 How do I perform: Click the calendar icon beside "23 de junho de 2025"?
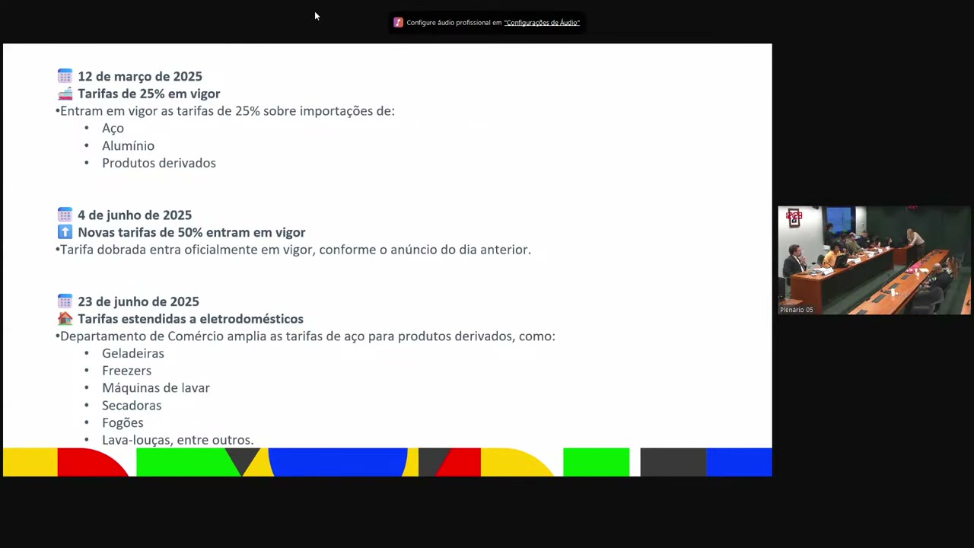[x=65, y=301]
